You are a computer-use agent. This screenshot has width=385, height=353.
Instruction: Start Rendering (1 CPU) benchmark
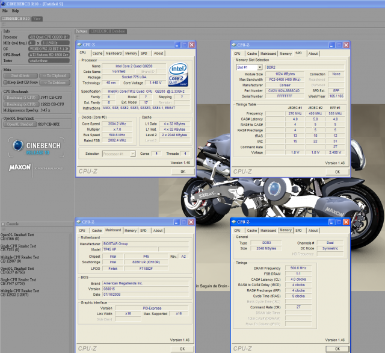click(21, 98)
